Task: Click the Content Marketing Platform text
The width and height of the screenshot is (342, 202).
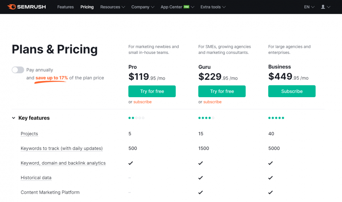Action: 50,193
